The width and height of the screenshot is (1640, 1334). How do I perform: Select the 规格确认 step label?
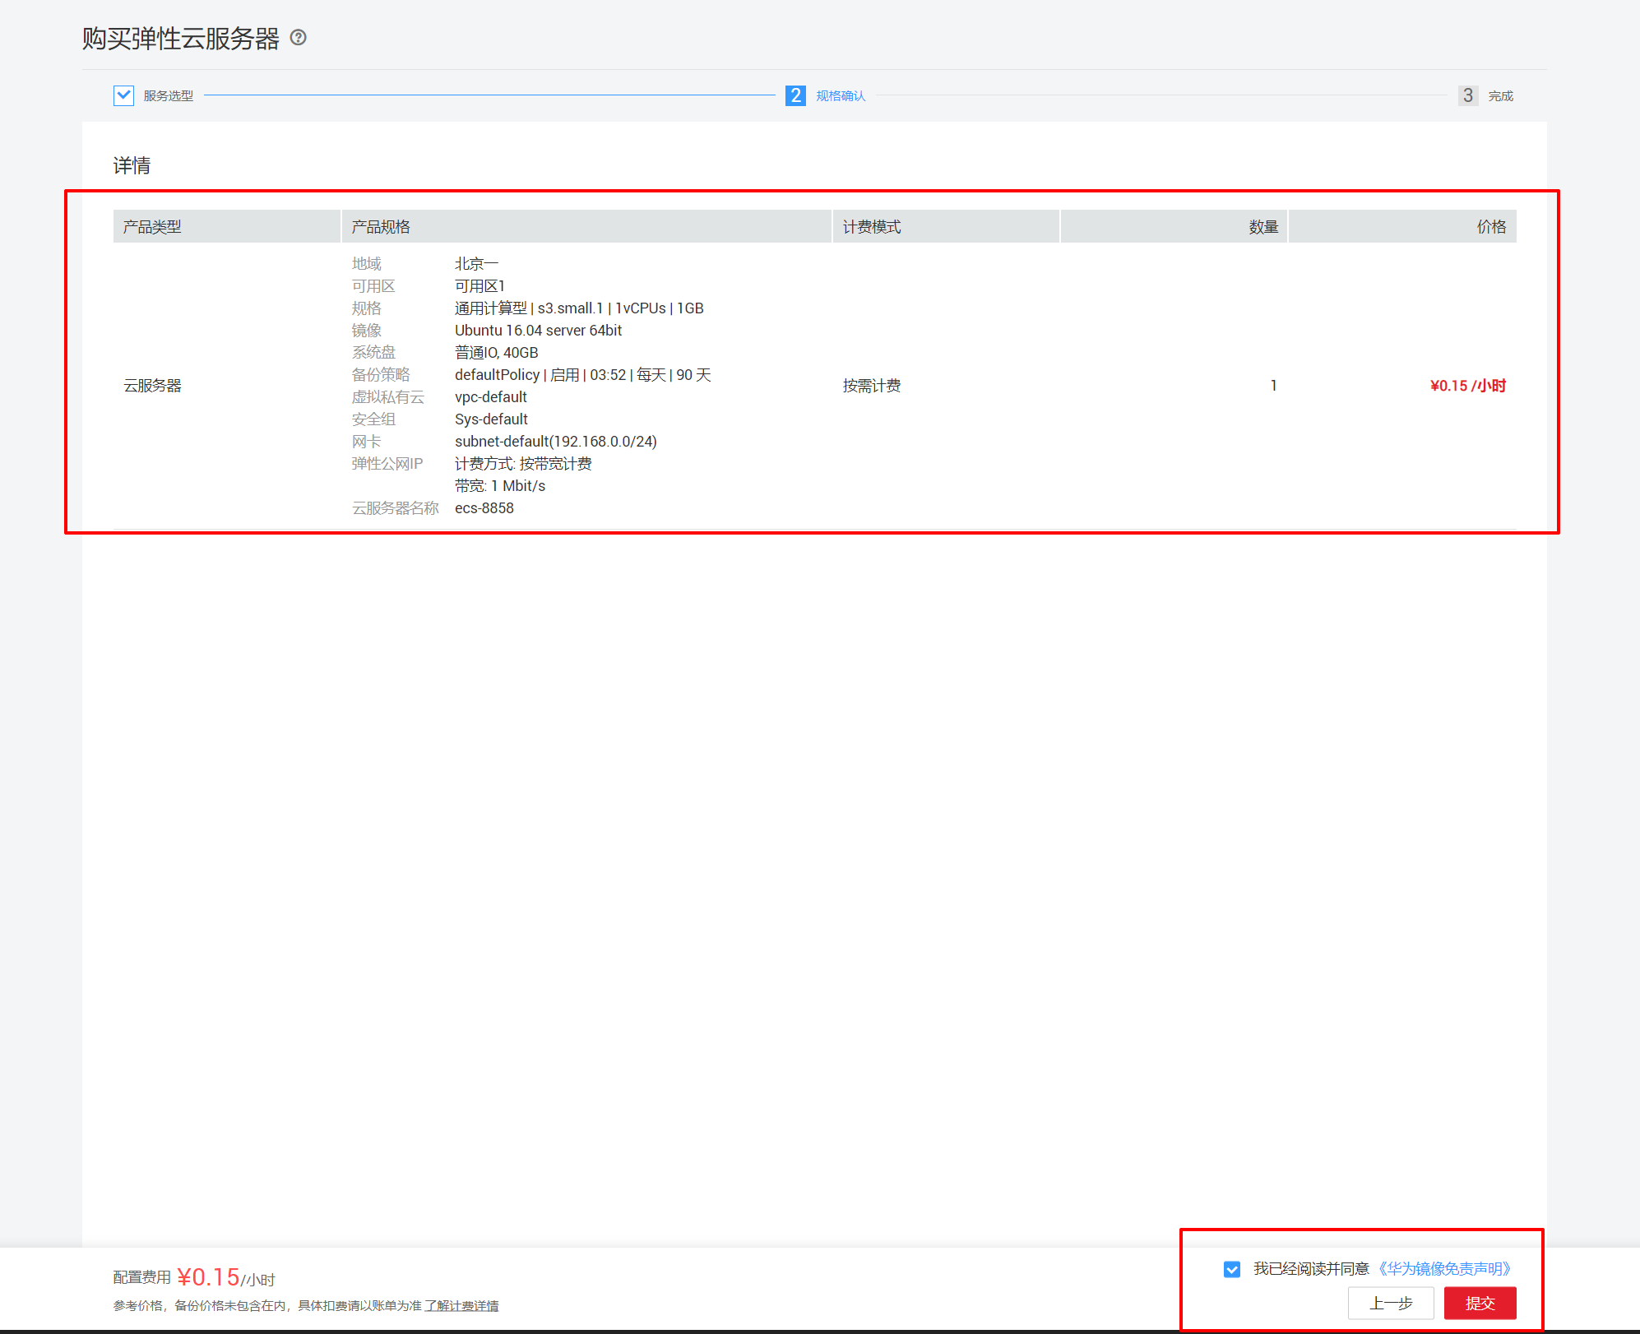pyautogui.click(x=841, y=96)
